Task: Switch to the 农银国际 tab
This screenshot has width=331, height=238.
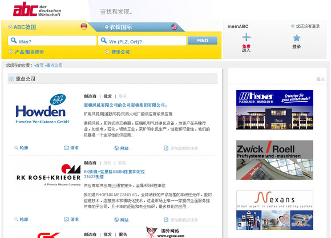Action: pyautogui.click(x=137, y=27)
